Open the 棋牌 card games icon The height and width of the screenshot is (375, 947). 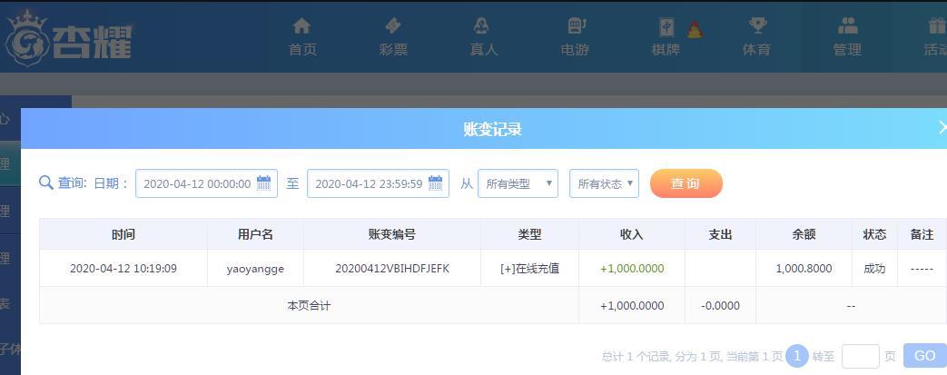666,27
